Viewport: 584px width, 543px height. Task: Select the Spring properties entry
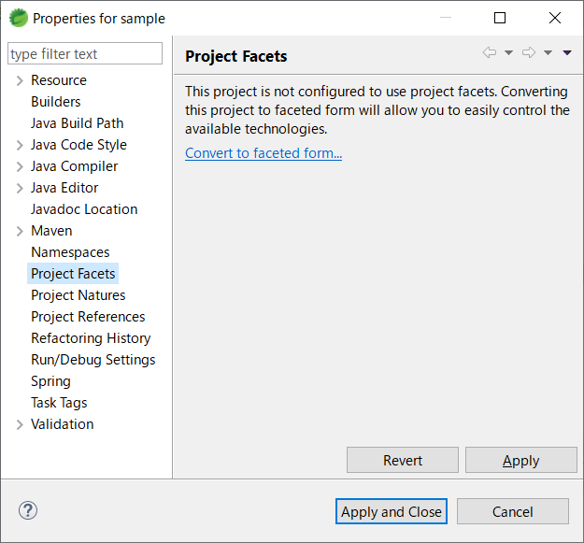[x=50, y=381]
